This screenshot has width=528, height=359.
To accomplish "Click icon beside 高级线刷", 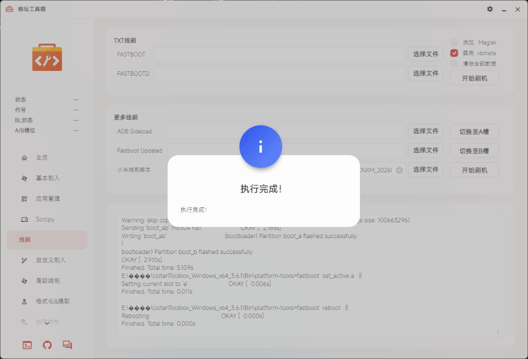I will click(x=24, y=281).
